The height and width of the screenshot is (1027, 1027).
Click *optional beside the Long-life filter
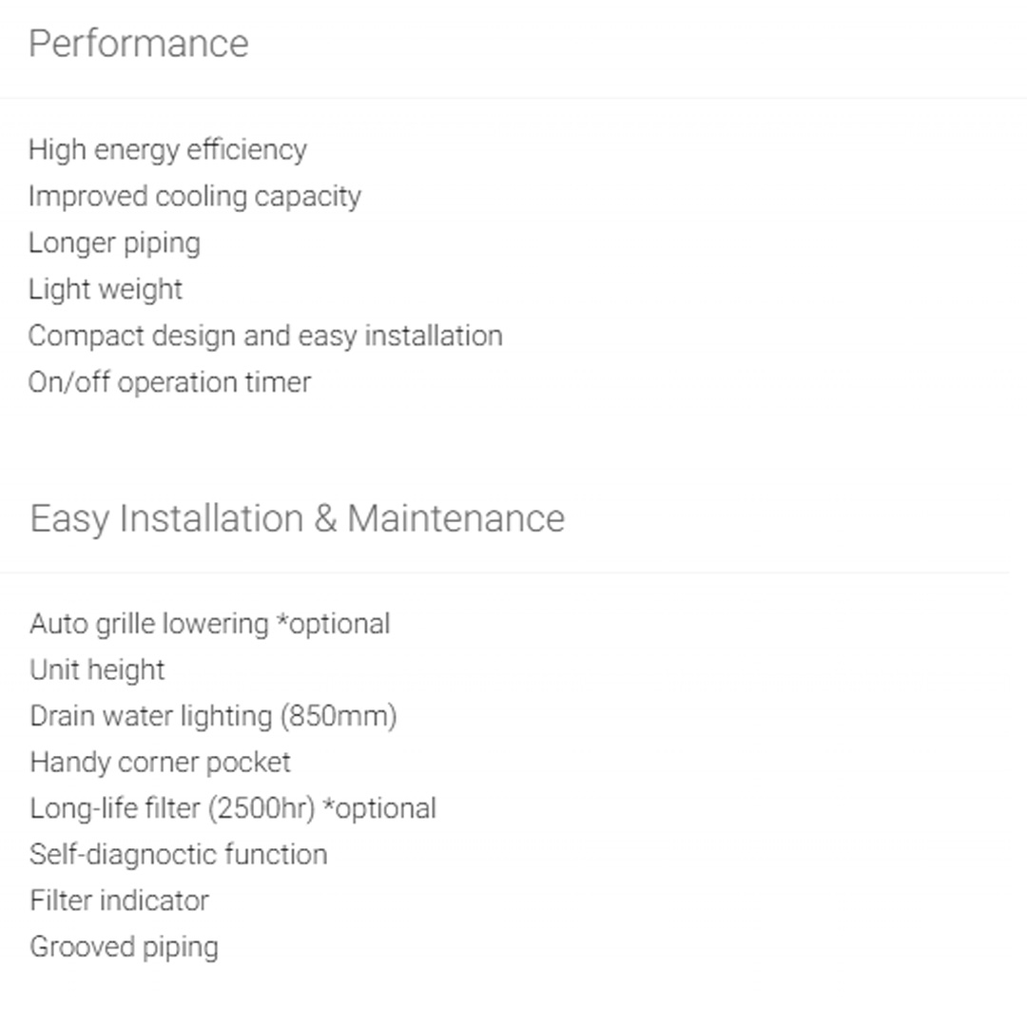[x=379, y=808]
